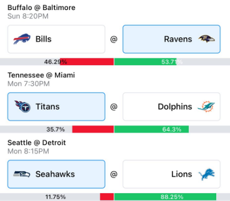230x201 pixels.
Task: Click the green 88.25% Lions bar
Action: 165,197
